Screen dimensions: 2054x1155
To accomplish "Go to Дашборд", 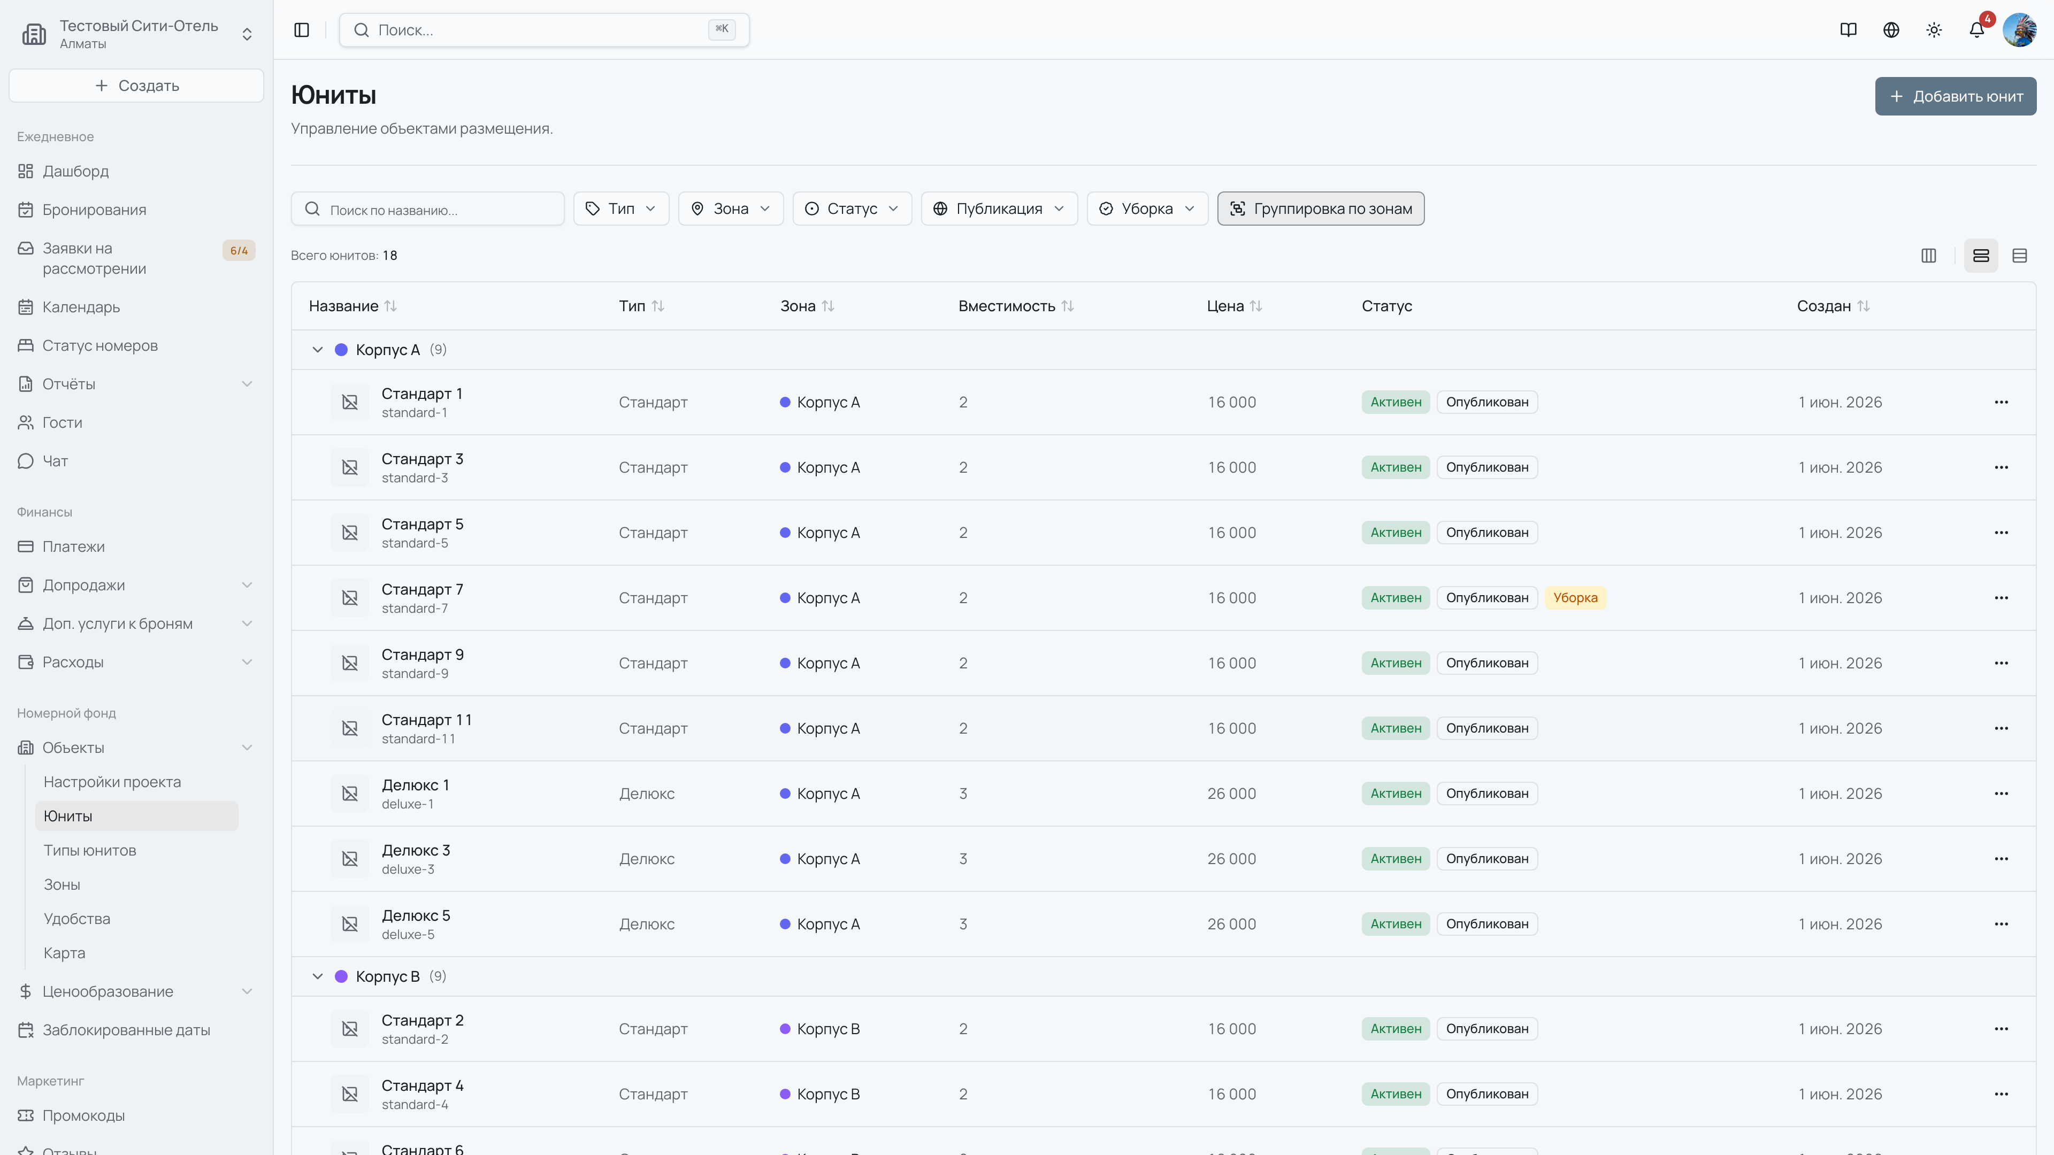I will [x=135, y=171].
